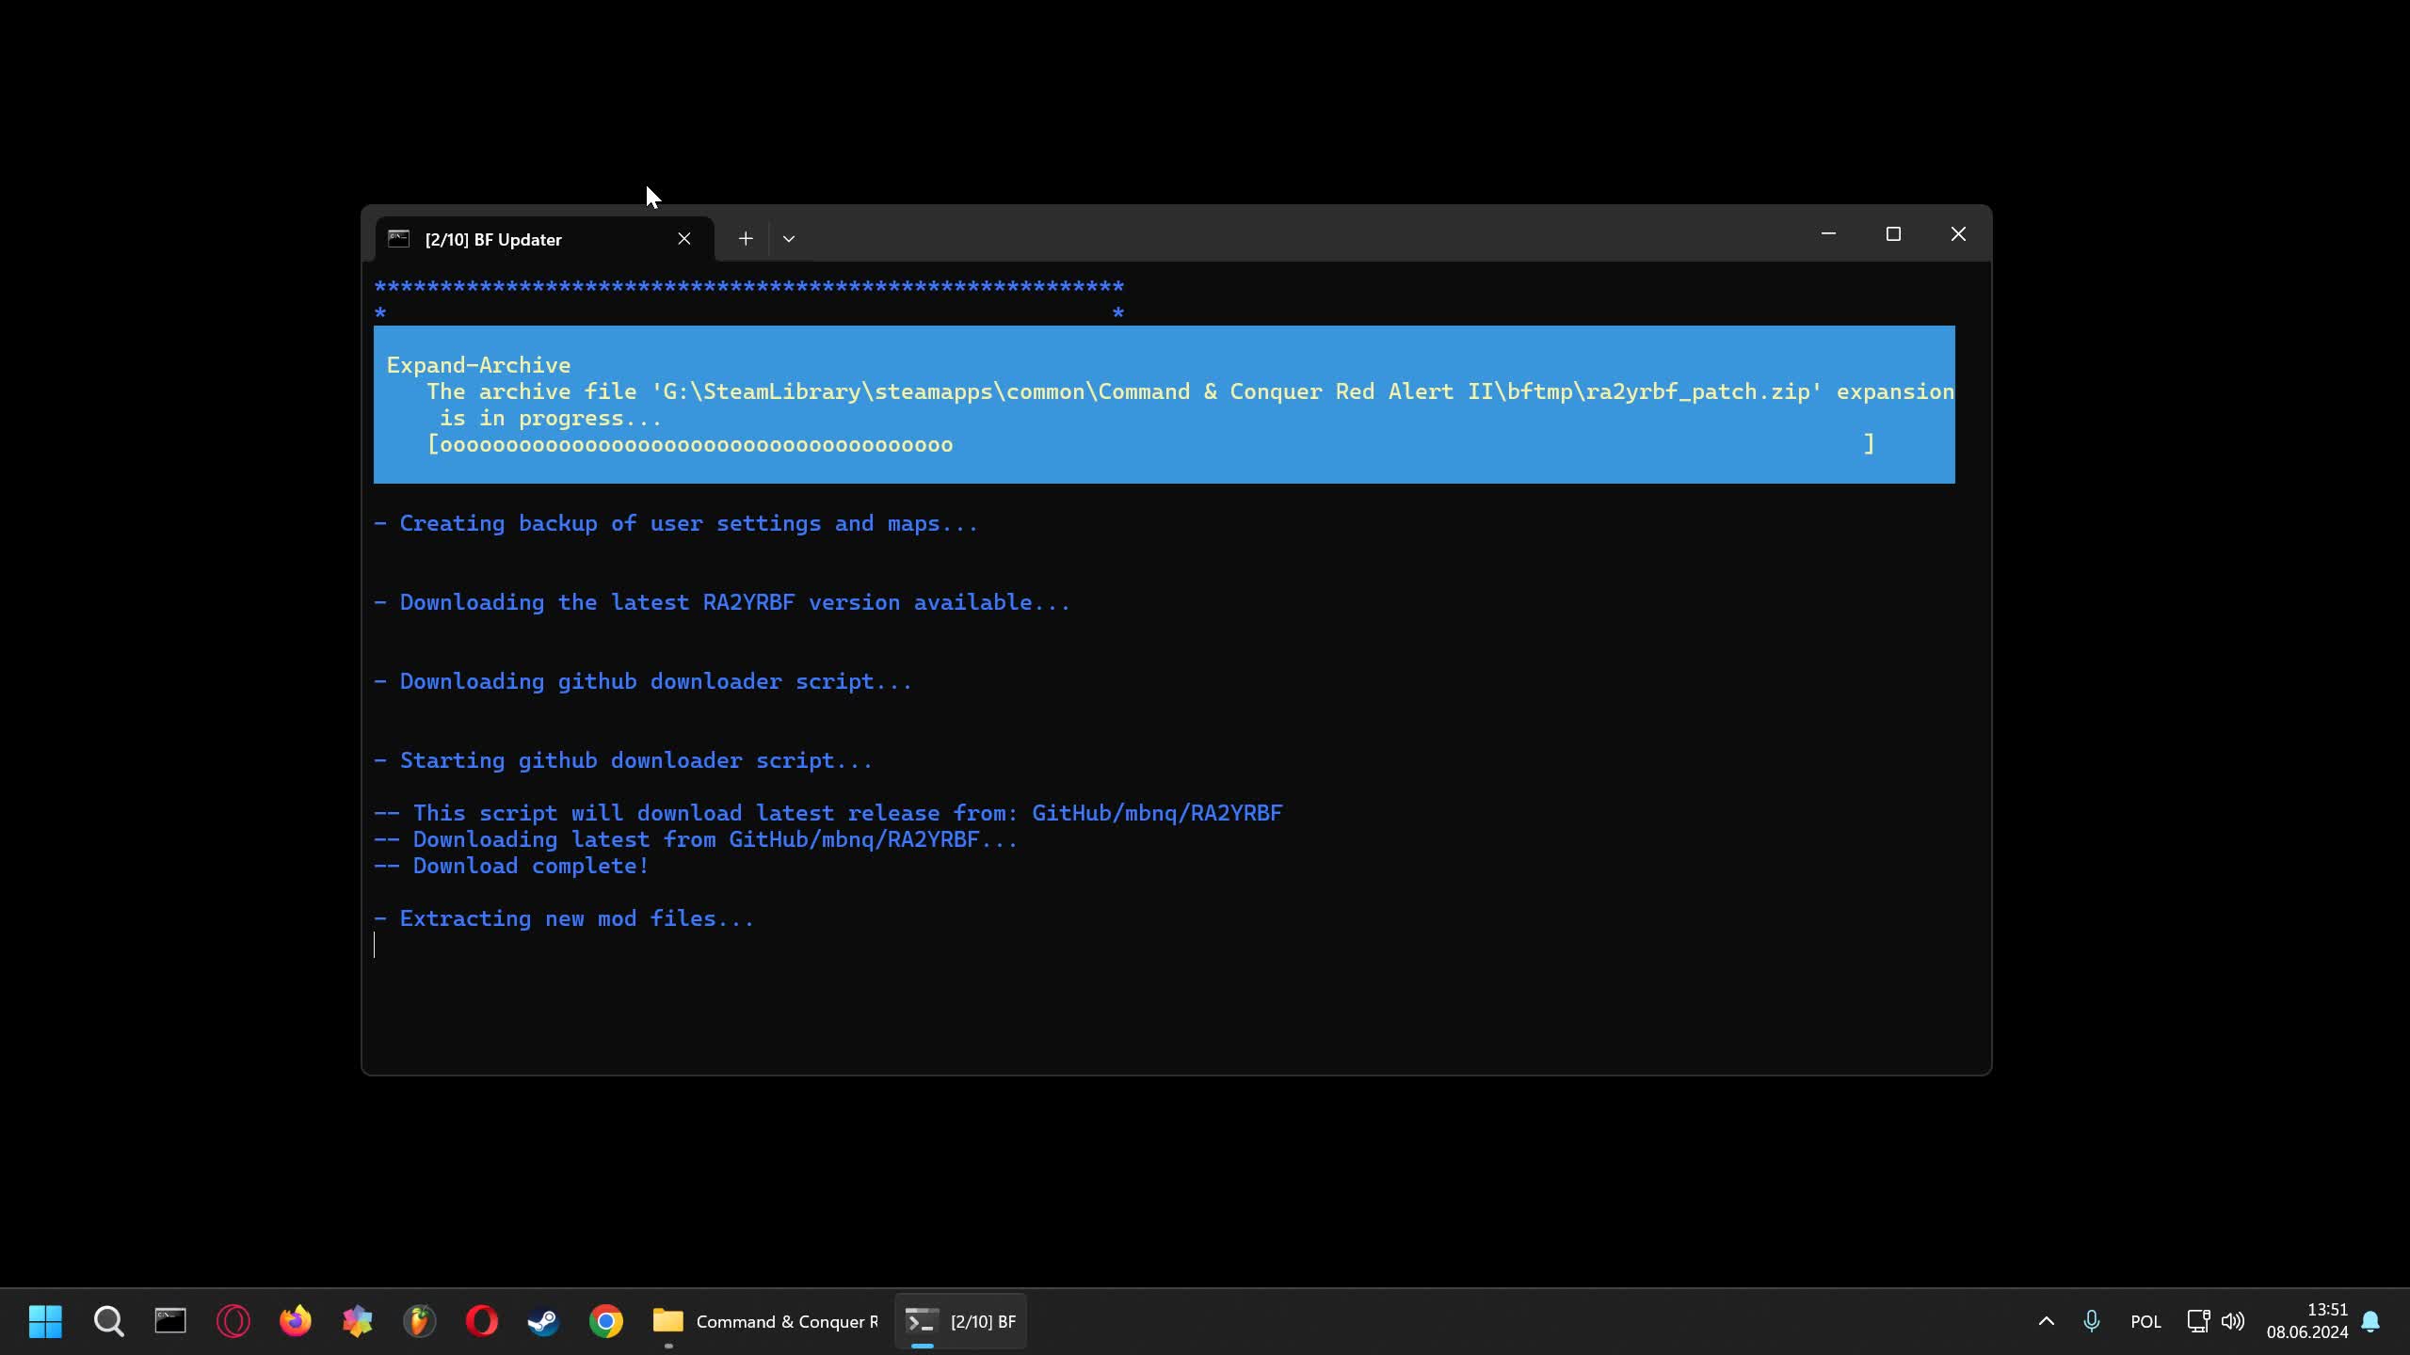The height and width of the screenshot is (1355, 2410).
Task: Launch FL Studio from taskbar
Action: coord(419,1321)
